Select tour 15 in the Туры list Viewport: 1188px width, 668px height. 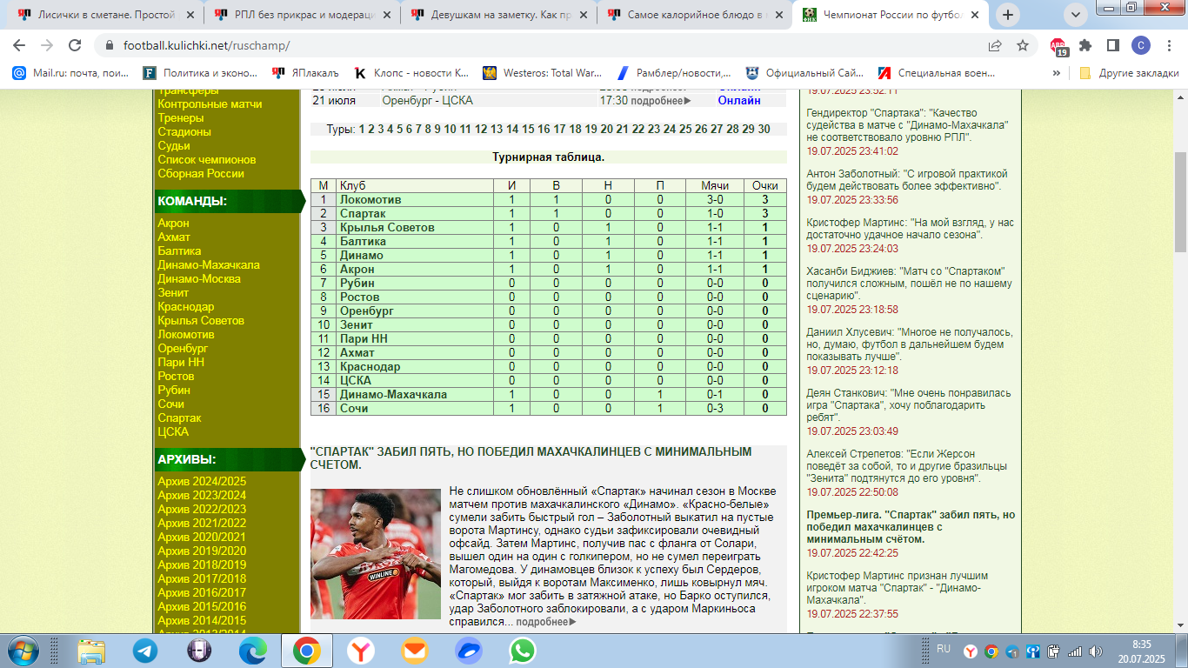coord(528,130)
